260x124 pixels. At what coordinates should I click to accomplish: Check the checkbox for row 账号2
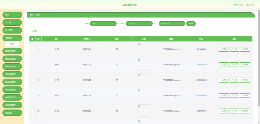(x=32, y=65)
